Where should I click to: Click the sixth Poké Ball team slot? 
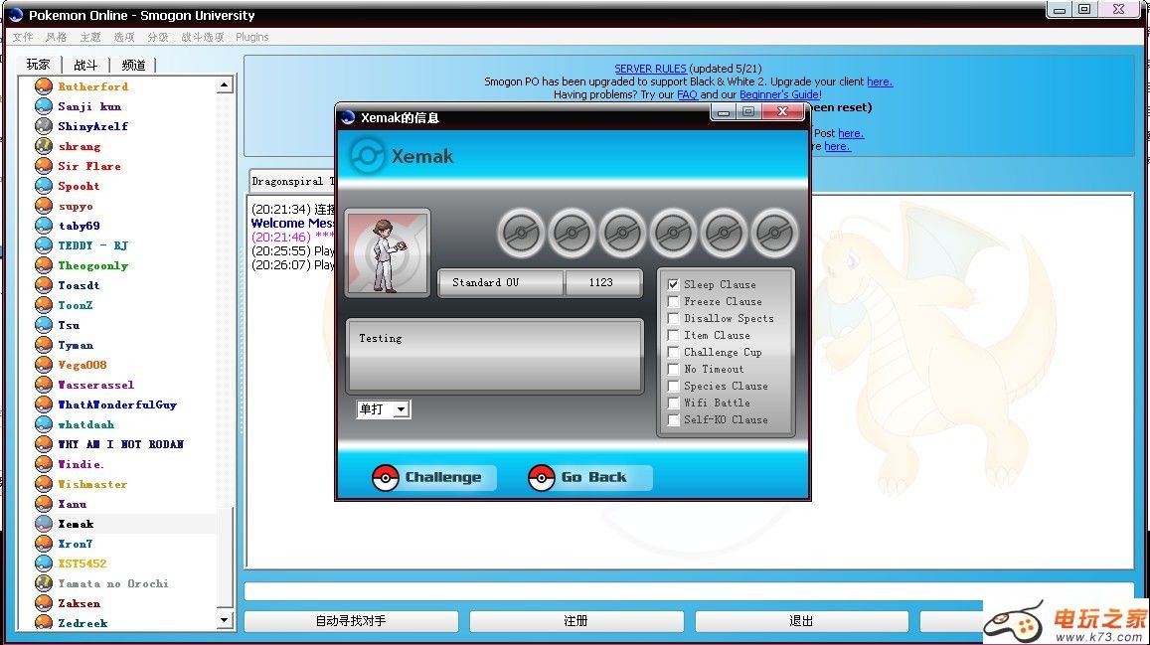774,234
